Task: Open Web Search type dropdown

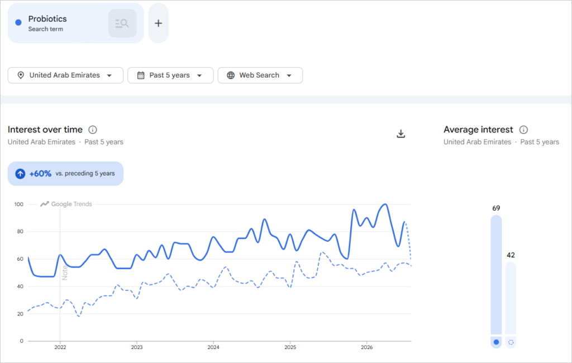Action: click(260, 75)
